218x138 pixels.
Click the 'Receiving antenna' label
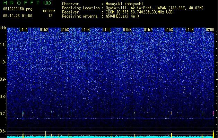[80, 16]
